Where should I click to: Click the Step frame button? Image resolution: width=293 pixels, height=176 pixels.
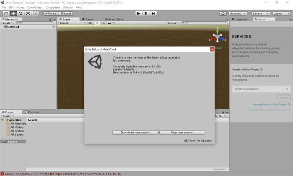point(153,14)
